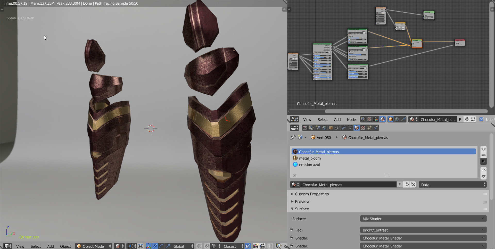Image resolution: width=495 pixels, height=249 pixels.
Task: Move material slot down in list
Action: (x=484, y=176)
